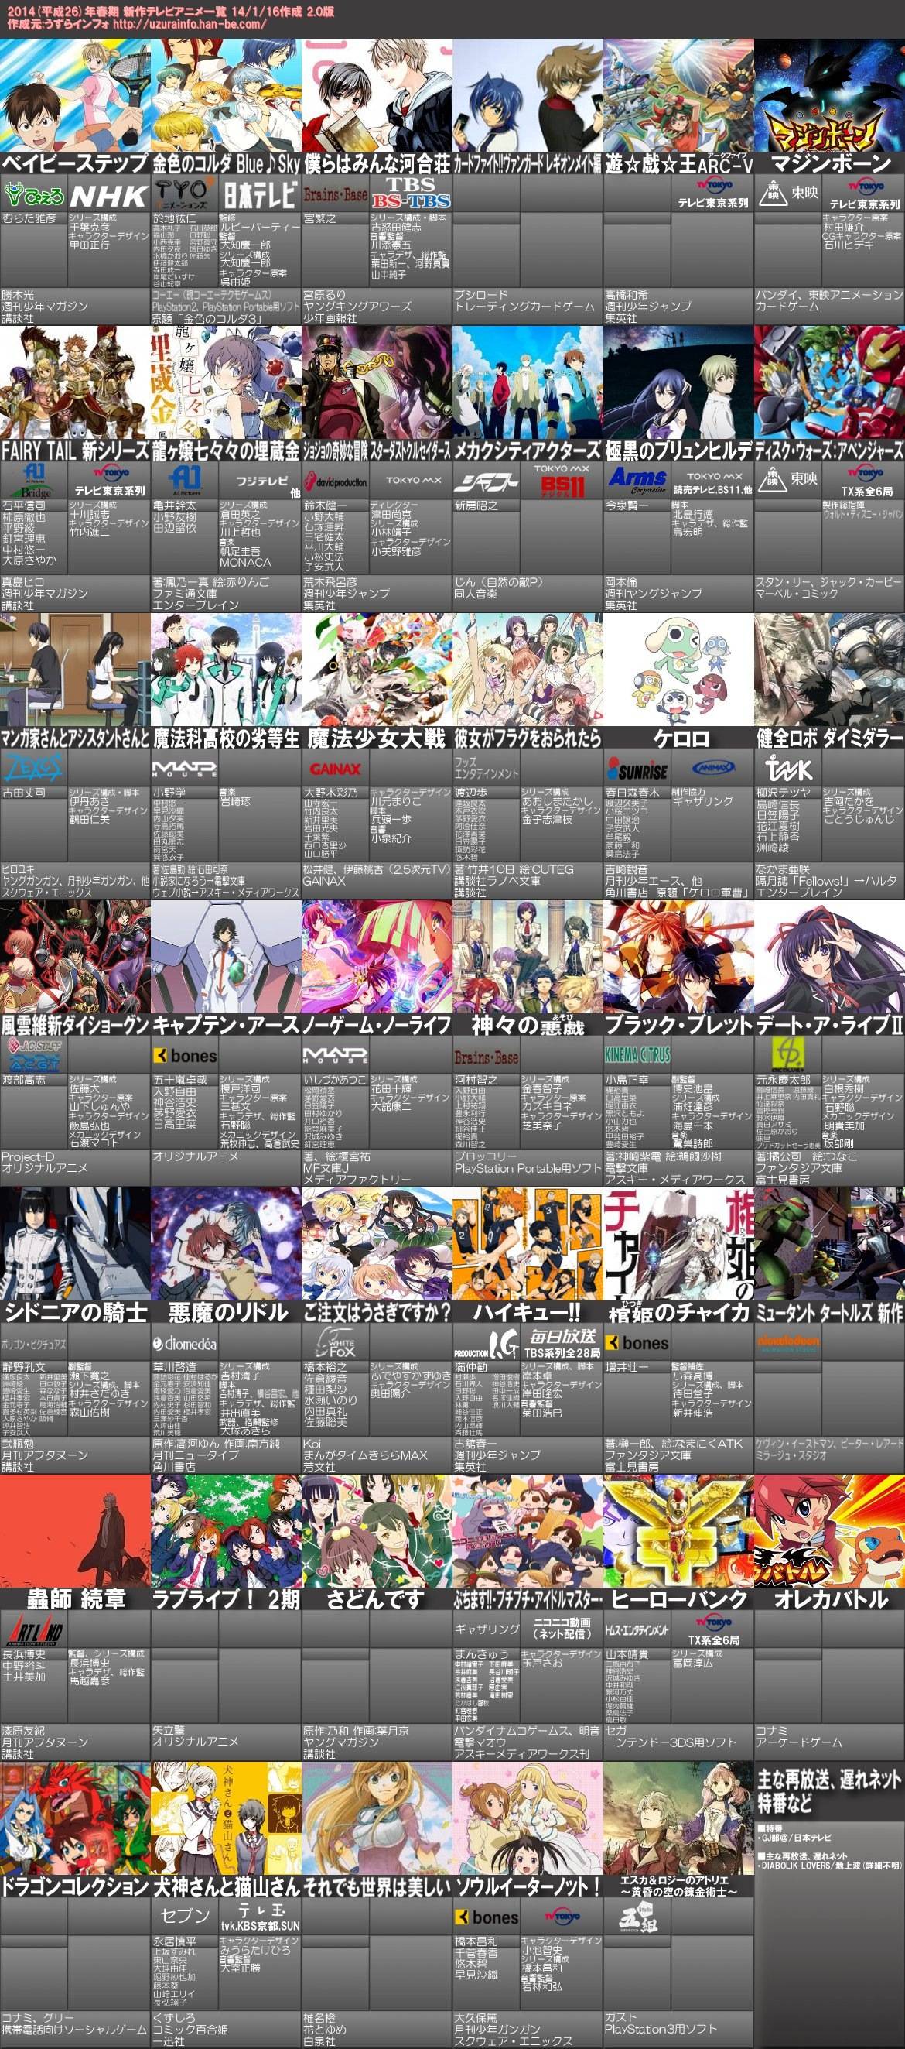Click bones logo under キャプテン・アース
This screenshot has width=905, height=2049.
[183, 1057]
